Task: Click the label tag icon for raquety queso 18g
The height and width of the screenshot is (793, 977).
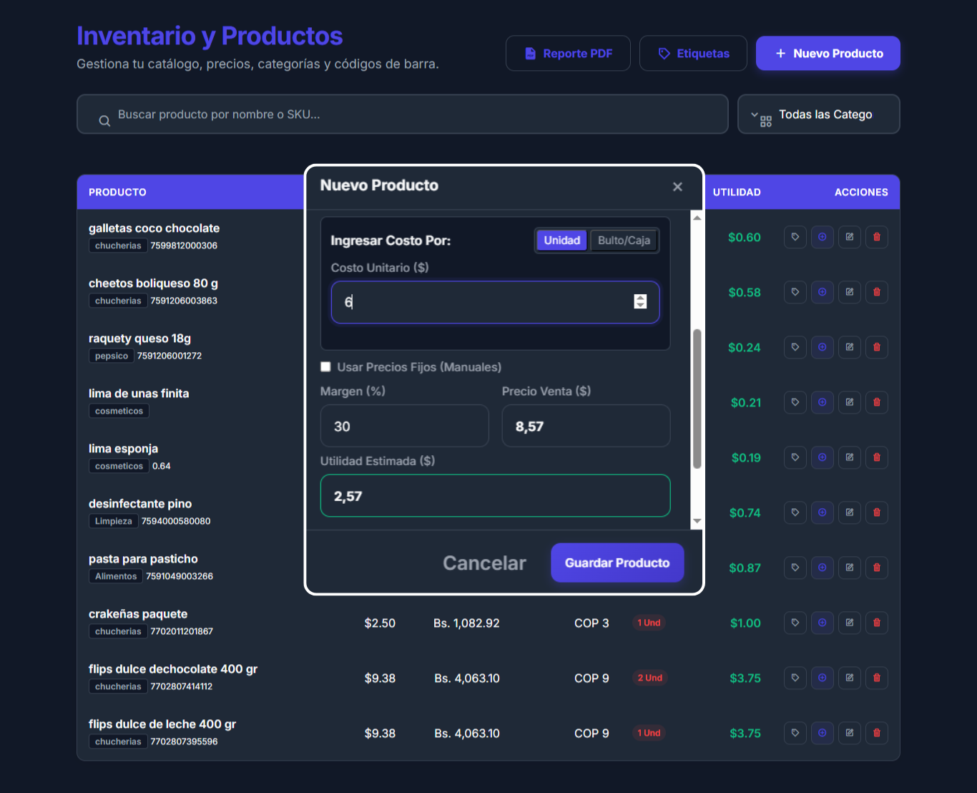Action: (795, 347)
